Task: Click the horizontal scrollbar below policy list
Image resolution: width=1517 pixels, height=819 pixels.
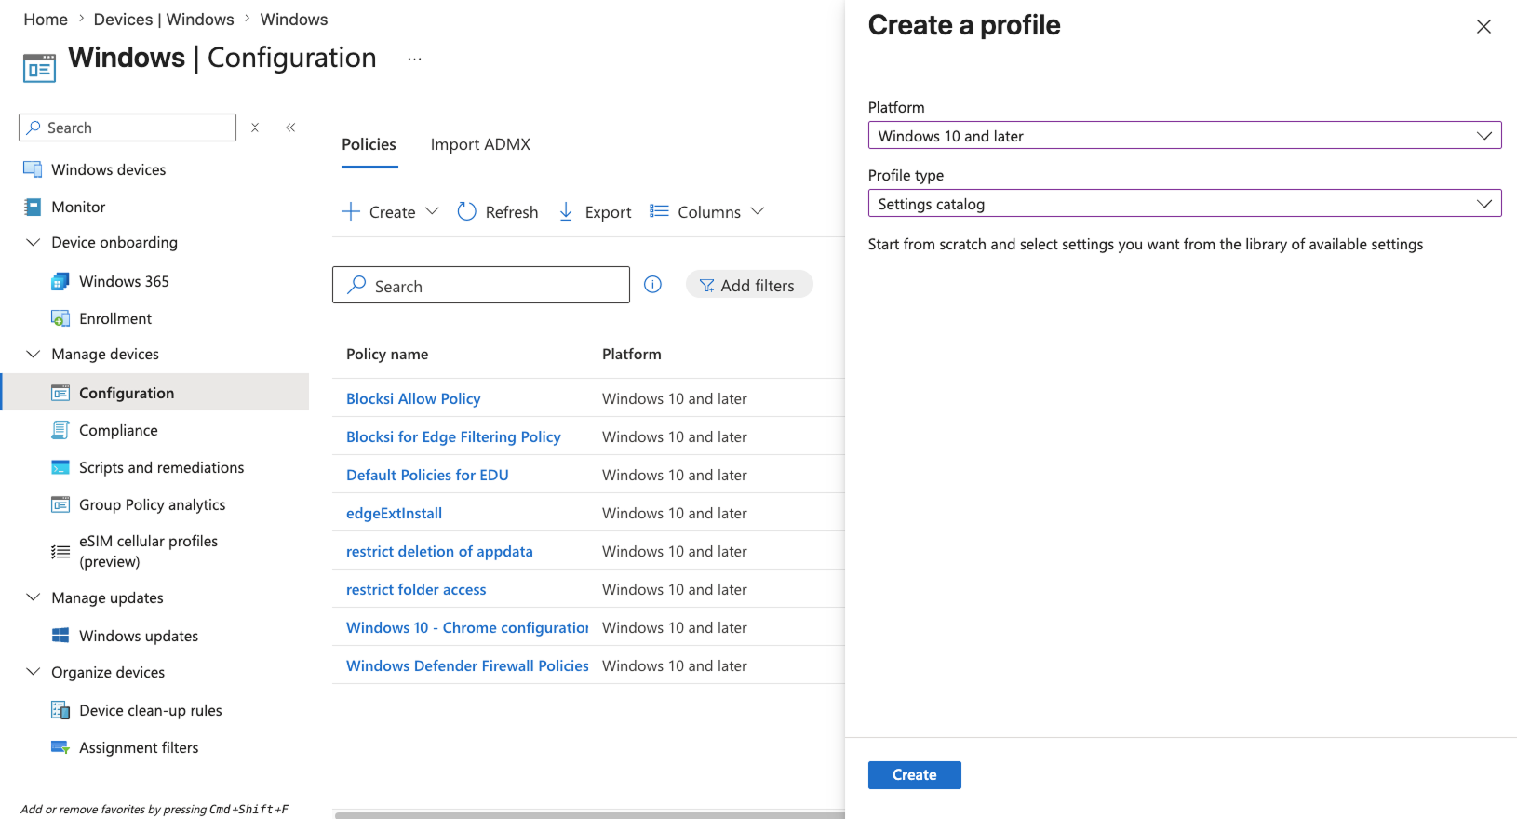Action: (x=590, y=815)
